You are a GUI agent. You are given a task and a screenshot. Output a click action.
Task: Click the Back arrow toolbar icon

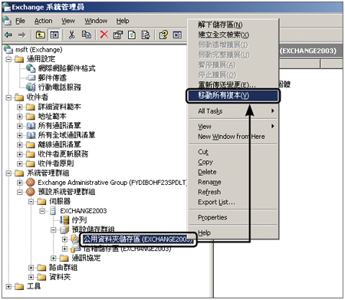coord(8,35)
